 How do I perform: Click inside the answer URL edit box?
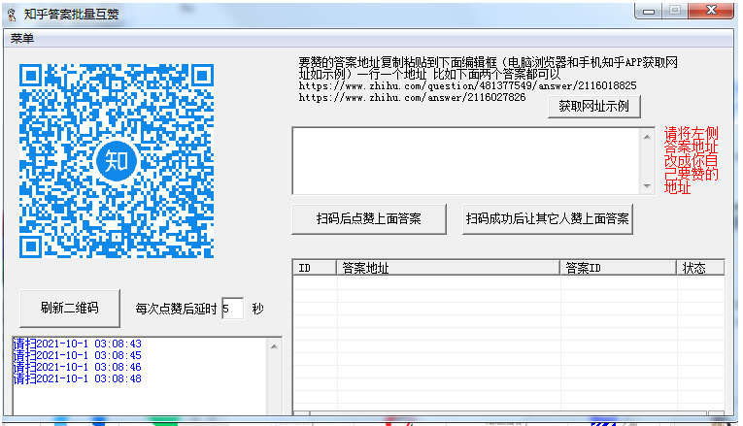[x=465, y=160]
